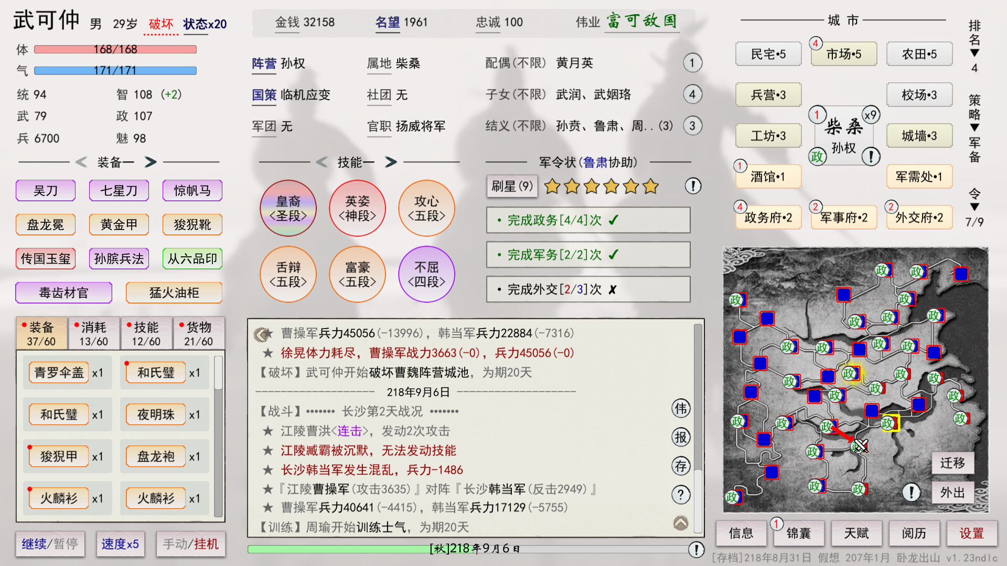Switch to the 消耗 13/60 inventory tab

(x=94, y=332)
